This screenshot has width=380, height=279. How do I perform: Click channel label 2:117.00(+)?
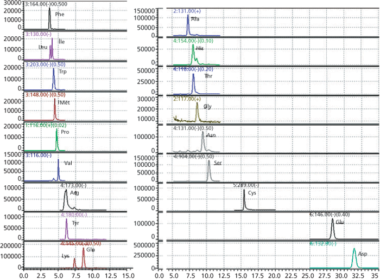click(187, 99)
